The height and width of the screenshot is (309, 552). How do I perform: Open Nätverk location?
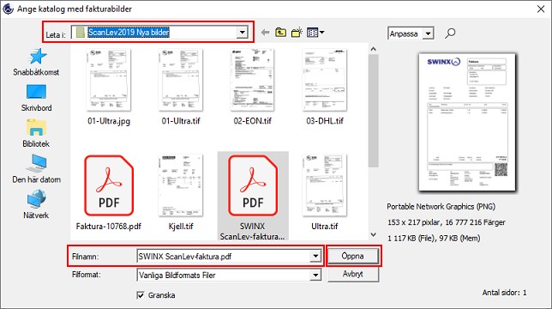(36, 204)
